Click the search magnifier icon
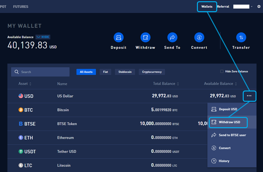Viewport: 263px width, 172px height. (17, 72)
